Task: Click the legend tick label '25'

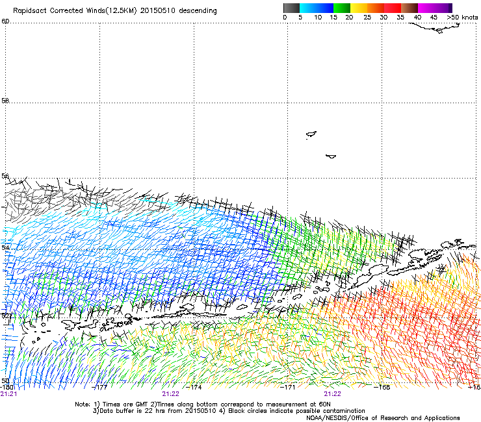Action: point(367,18)
